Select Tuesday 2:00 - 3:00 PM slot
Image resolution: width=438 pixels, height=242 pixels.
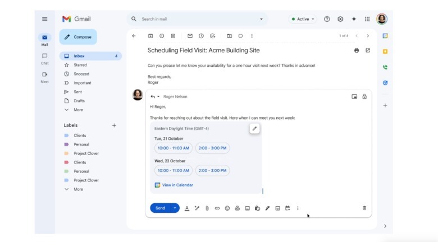pyautogui.click(x=213, y=148)
